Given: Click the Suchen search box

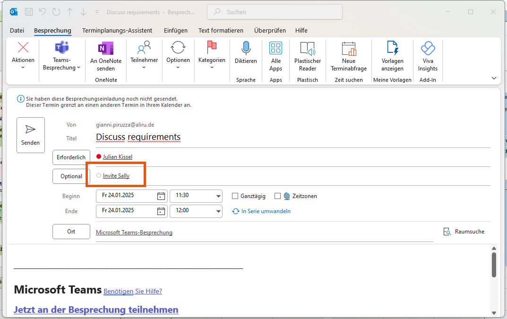Looking at the screenshot, I should (x=275, y=12).
